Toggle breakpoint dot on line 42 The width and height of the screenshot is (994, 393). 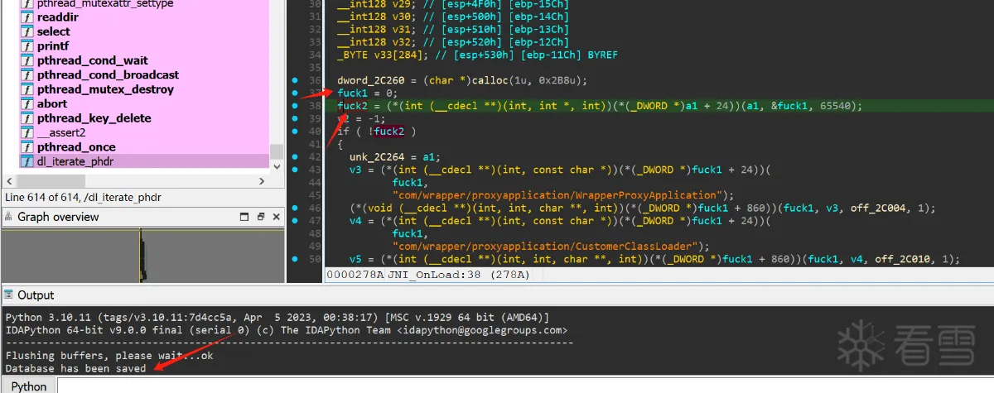pos(296,157)
